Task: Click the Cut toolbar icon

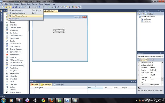Action: coord(20,7)
